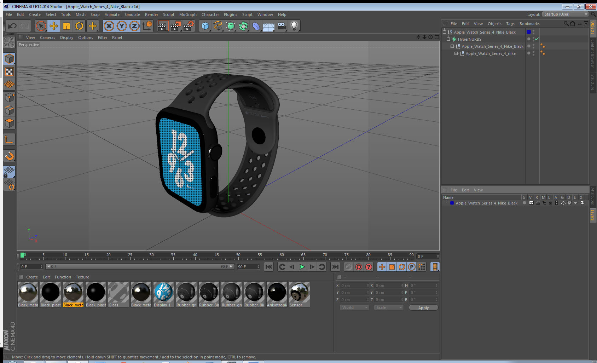Add HyperNURBS generator icon

(x=231, y=26)
